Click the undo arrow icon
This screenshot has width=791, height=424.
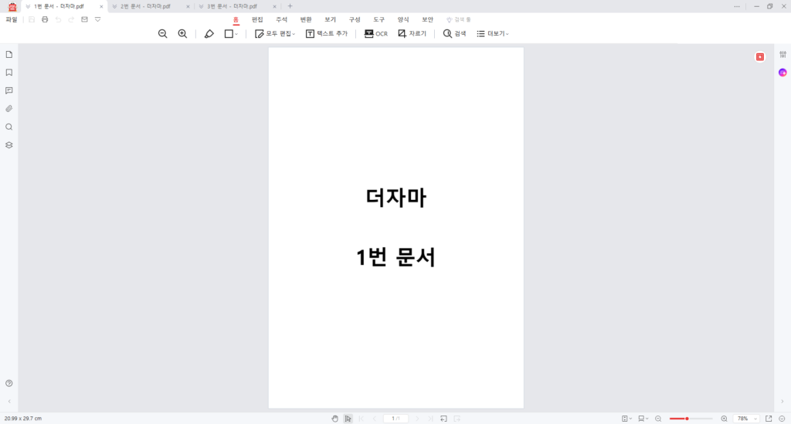[58, 19]
